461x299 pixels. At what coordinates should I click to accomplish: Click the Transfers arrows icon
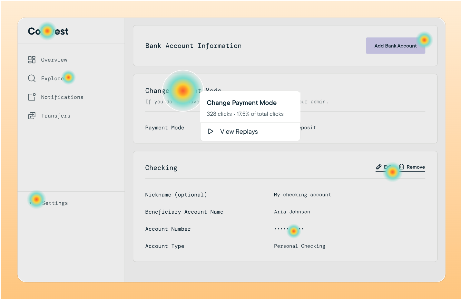[x=32, y=116]
